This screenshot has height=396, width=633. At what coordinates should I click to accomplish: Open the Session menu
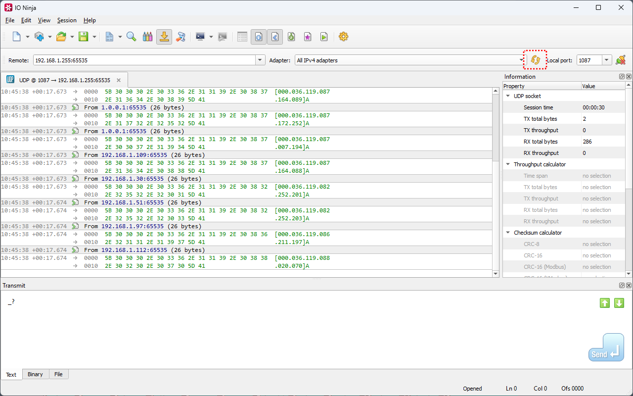pyautogui.click(x=67, y=20)
